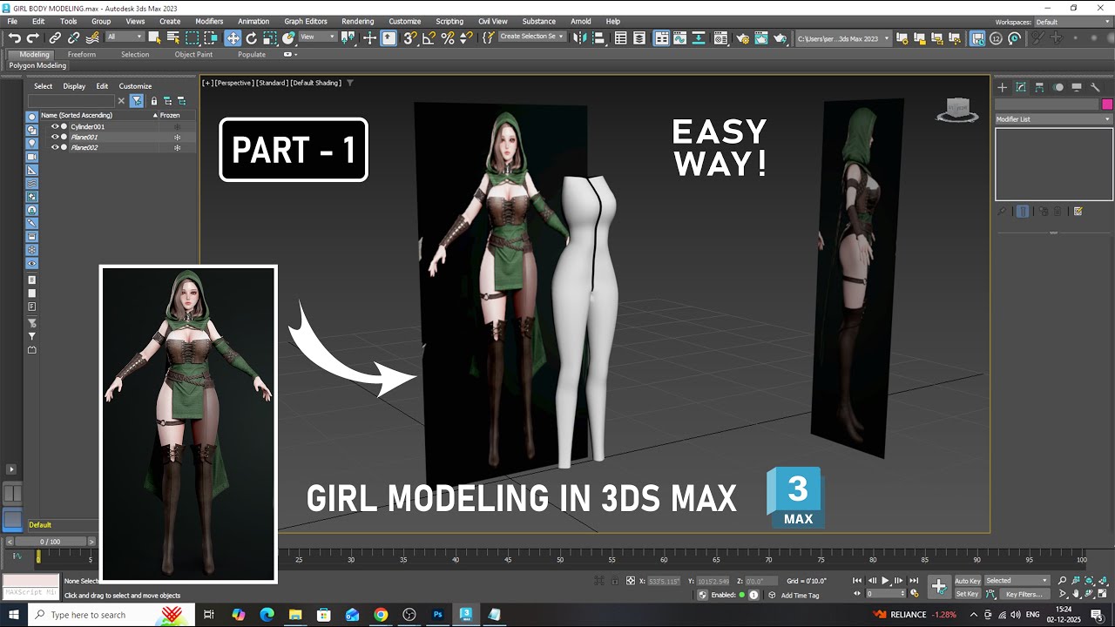This screenshot has width=1115, height=627.
Task: Open the Utilities wrench tab in command panel
Action: [x=1096, y=87]
